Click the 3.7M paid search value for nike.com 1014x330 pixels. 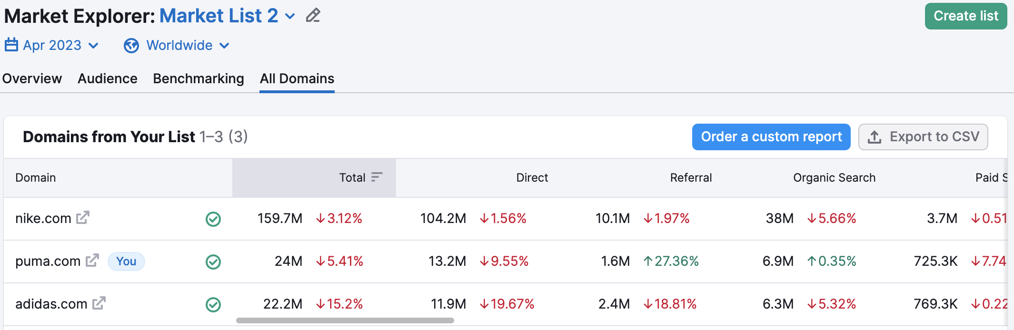coord(942,219)
